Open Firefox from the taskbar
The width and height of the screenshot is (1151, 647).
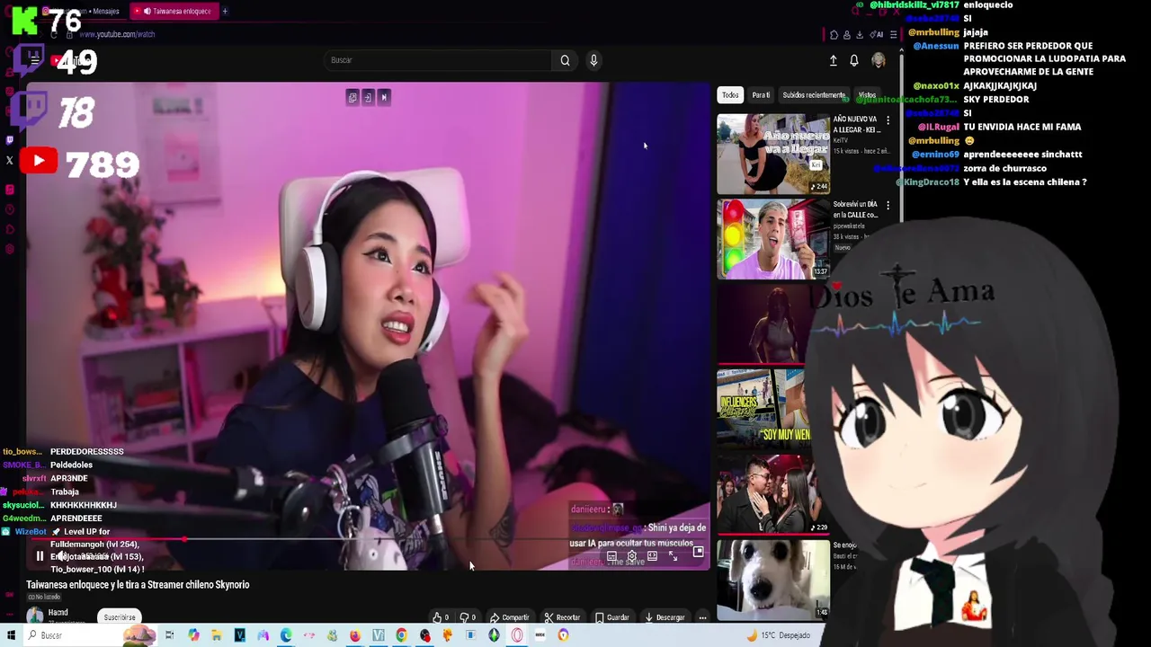pyautogui.click(x=355, y=635)
